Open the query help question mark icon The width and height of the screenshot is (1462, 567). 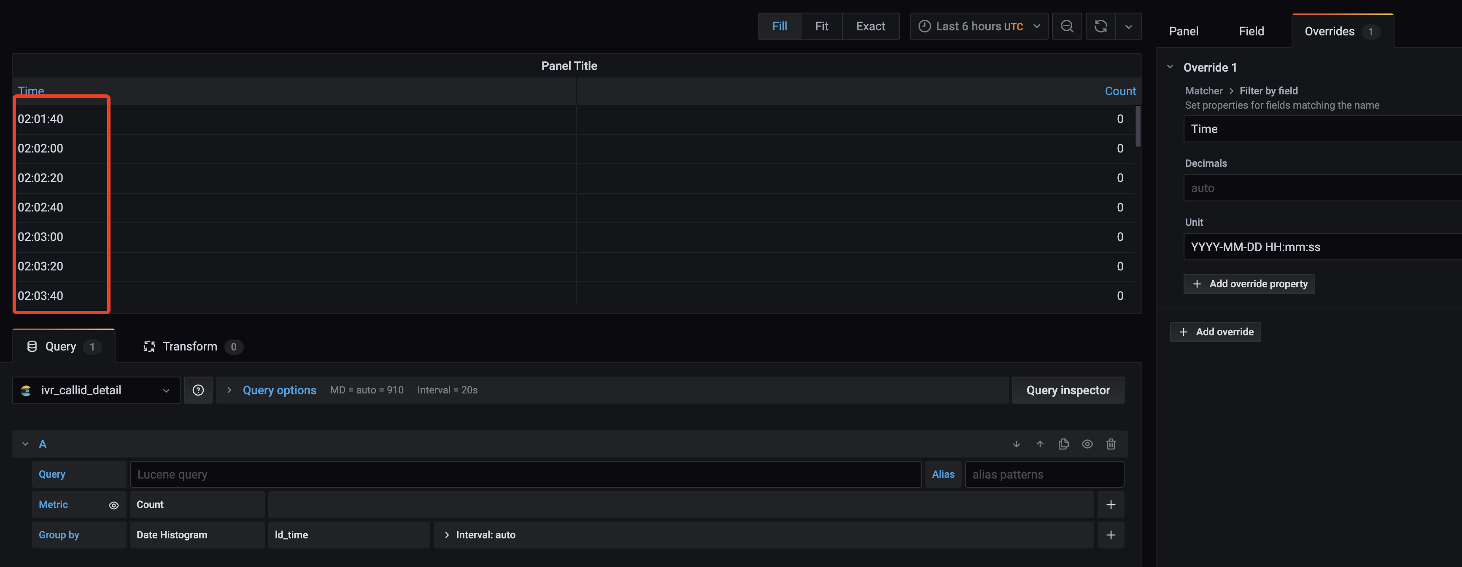click(198, 390)
